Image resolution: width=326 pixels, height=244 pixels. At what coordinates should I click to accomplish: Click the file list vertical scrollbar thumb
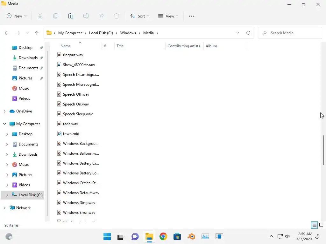tap(323, 150)
